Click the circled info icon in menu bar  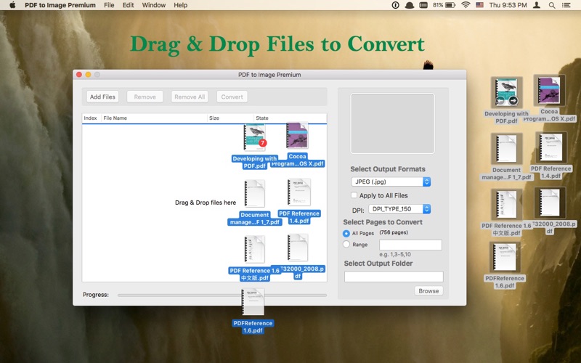(395, 5)
